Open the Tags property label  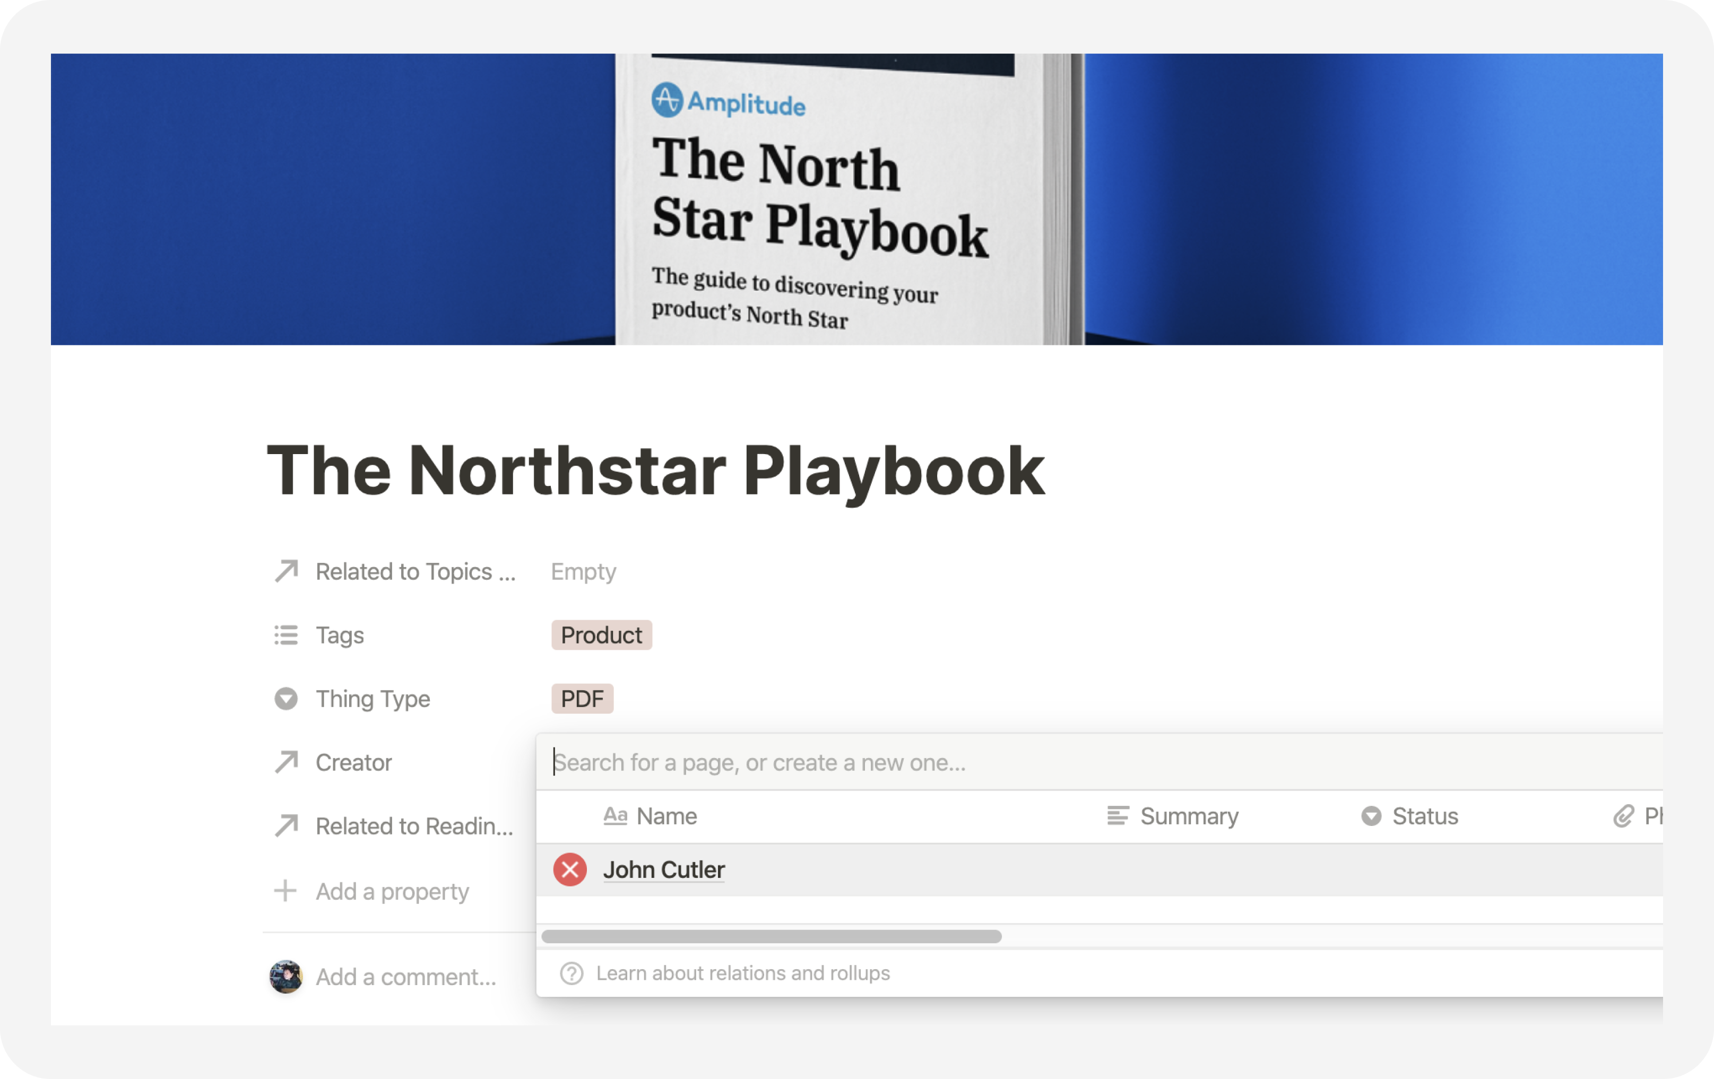pyautogui.click(x=340, y=635)
